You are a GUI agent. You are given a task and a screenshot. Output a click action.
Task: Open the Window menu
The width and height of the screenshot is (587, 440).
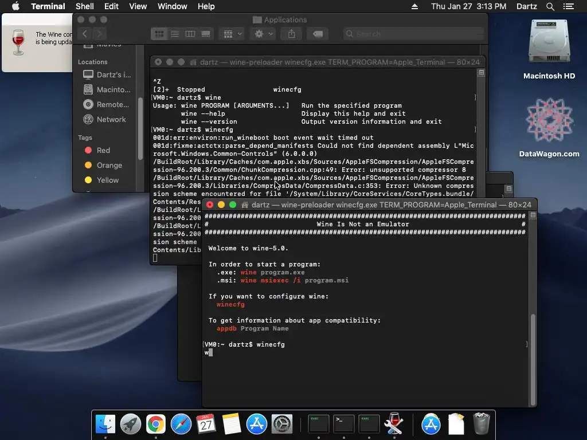pos(172,6)
